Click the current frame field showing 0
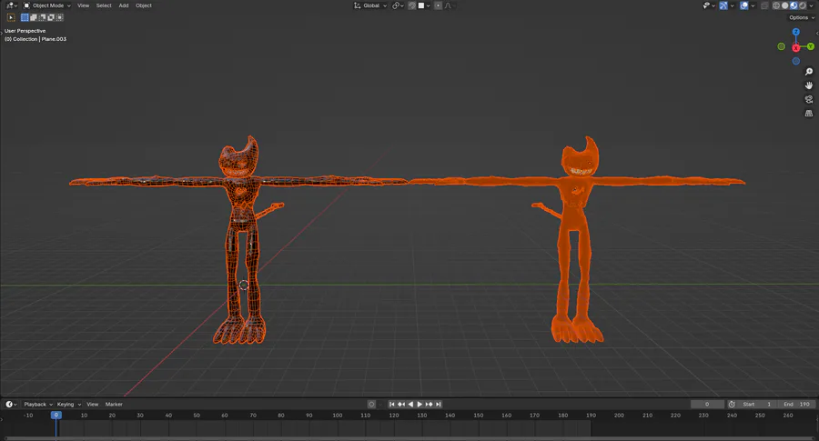Image resolution: width=819 pixels, height=441 pixels. [x=707, y=404]
